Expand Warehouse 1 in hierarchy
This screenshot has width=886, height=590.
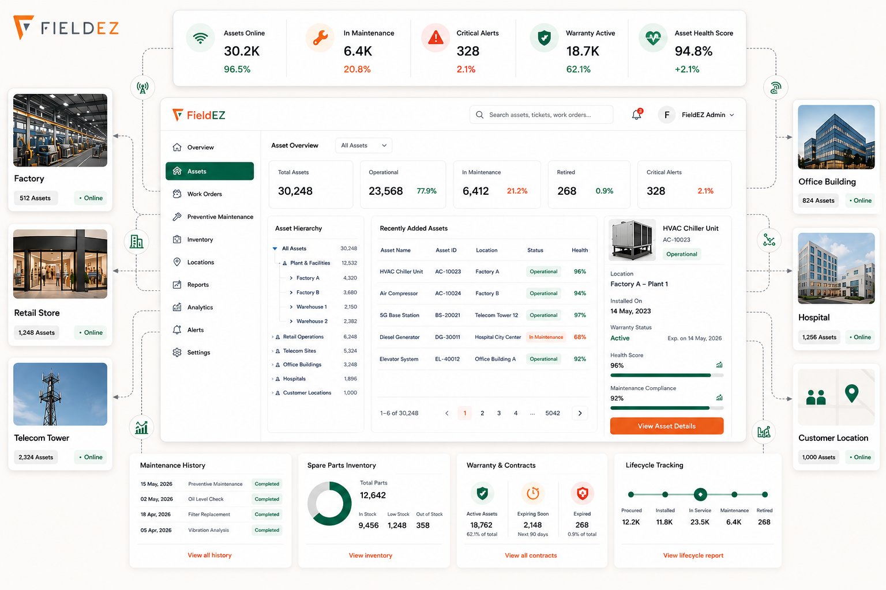click(x=291, y=307)
